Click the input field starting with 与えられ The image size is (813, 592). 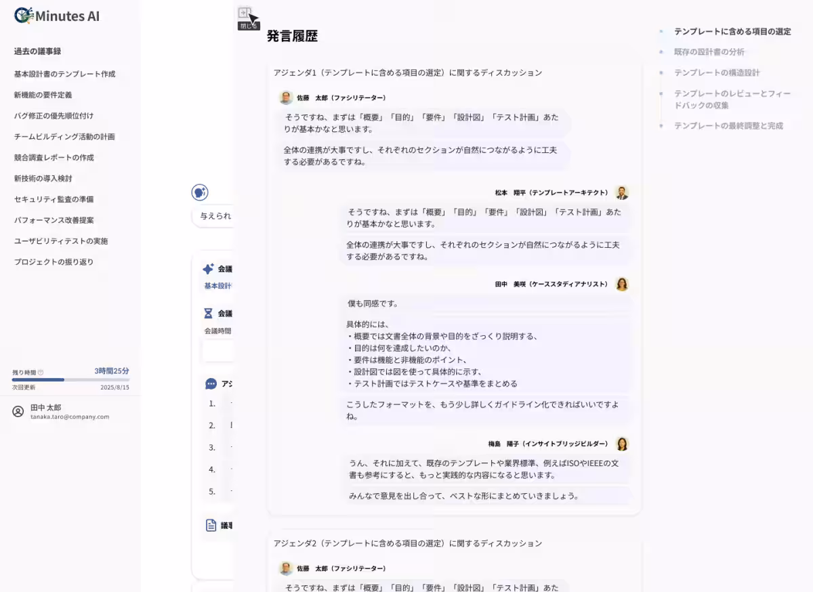214,217
